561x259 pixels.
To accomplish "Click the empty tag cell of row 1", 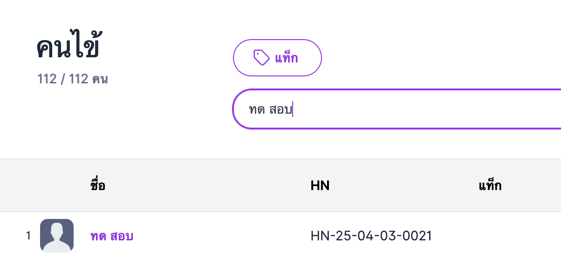I will click(x=490, y=236).
